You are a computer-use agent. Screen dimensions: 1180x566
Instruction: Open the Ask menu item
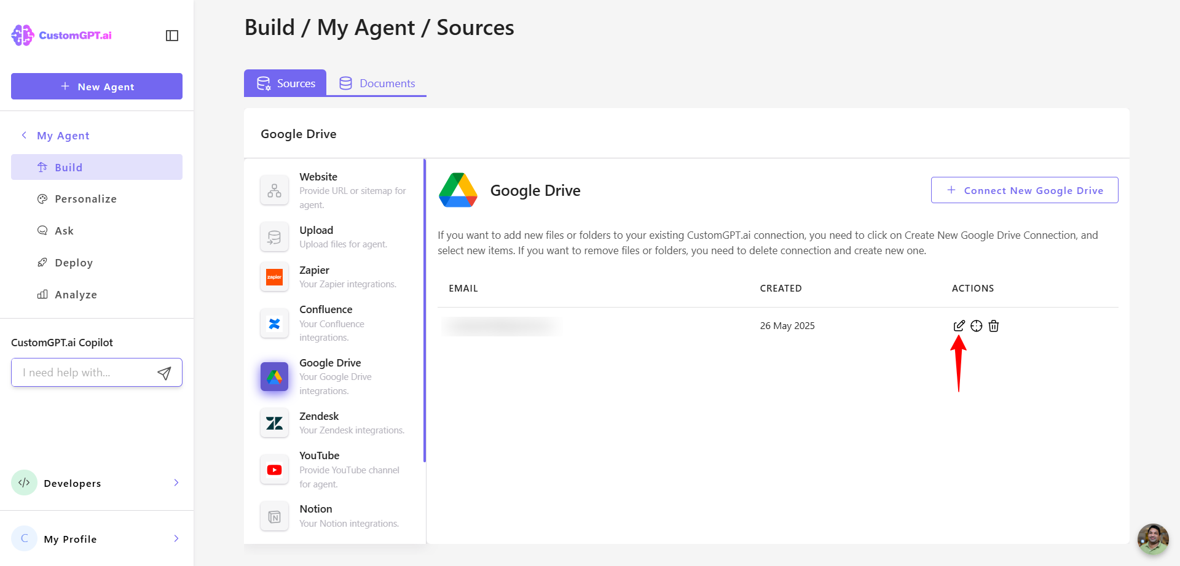(x=96, y=231)
